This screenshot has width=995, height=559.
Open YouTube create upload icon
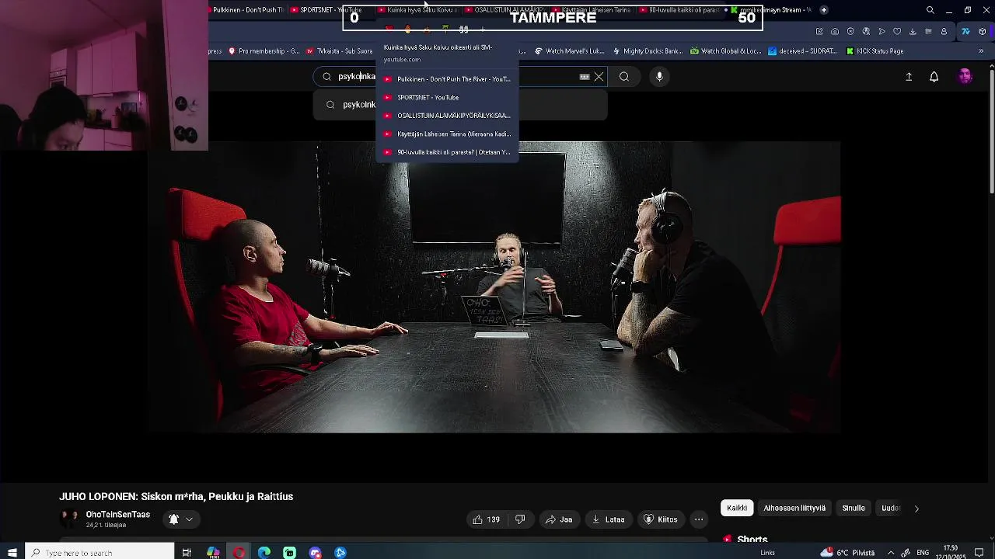909,77
